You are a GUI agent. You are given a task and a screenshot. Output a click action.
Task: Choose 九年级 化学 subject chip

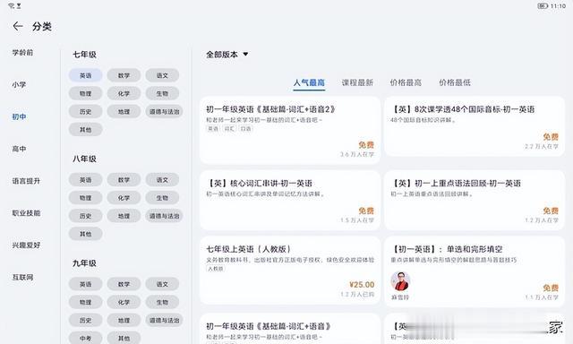point(124,302)
